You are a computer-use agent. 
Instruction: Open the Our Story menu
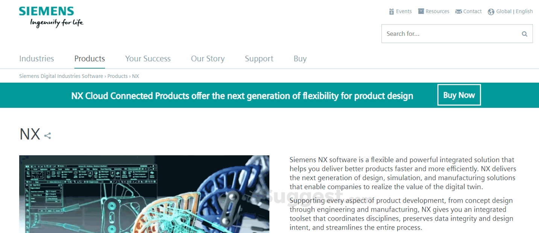click(x=208, y=59)
